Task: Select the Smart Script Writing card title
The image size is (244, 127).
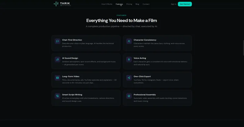Action: tap(72, 95)
